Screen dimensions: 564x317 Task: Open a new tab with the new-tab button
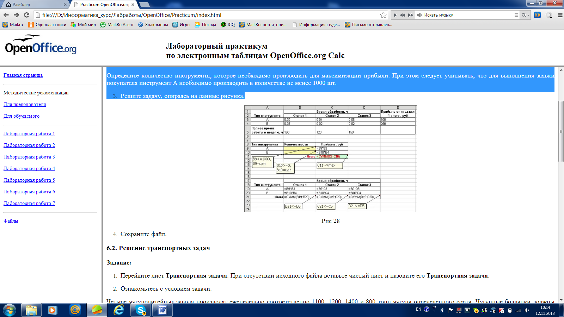tap(145, 5)
